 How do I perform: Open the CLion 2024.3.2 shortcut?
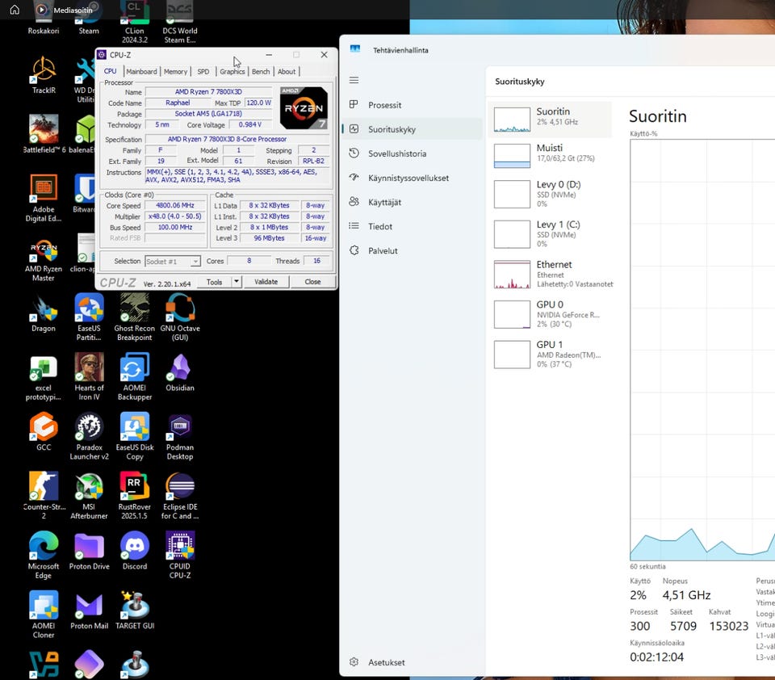click(135, 23)
